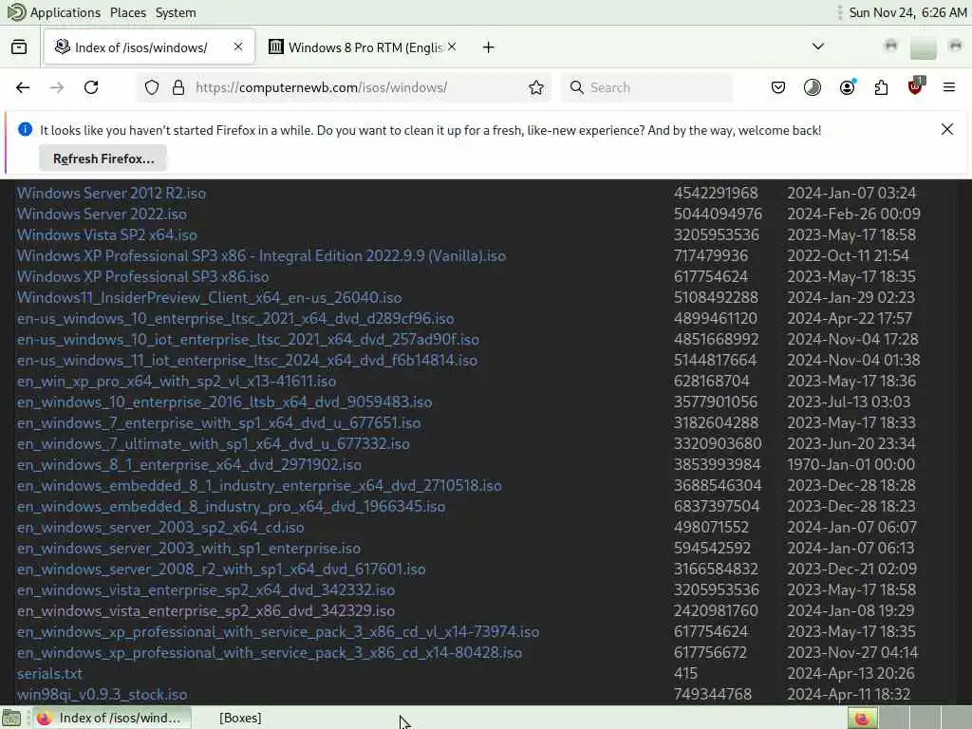Open en-us_windows_10_enterprise_ltsc_2021 iso link
Screen dimensions: 972x729
(235, 319)
